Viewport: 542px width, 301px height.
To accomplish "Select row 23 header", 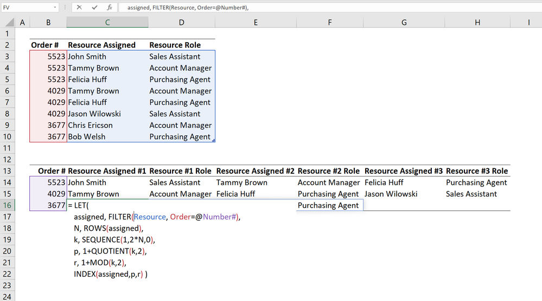I will click(7, 285).
